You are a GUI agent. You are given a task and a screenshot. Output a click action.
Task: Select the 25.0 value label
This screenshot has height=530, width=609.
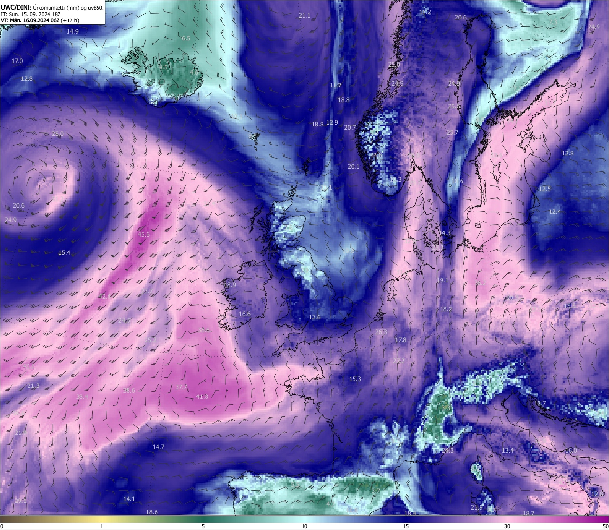pyautogui.click(x=57, y=134)
